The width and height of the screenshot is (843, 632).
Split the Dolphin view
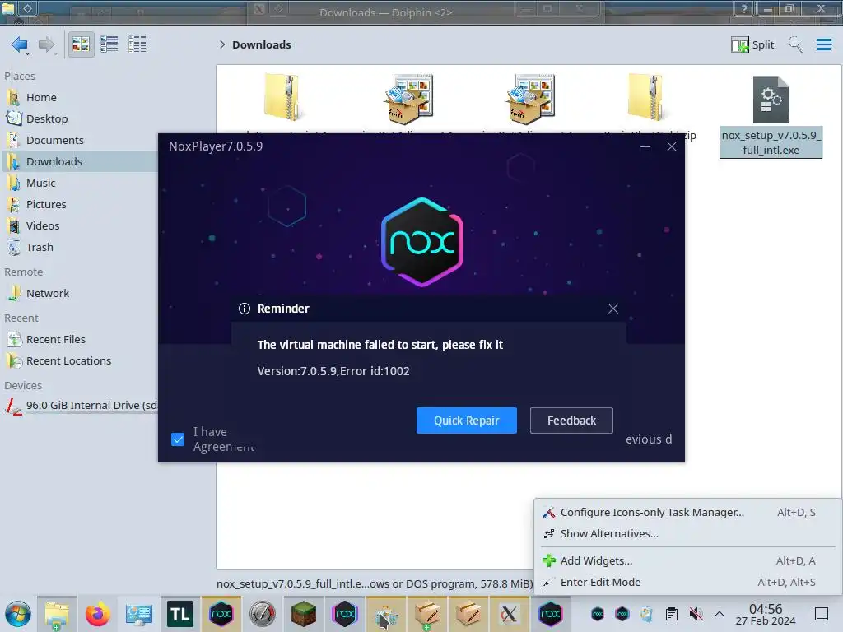(752, 44)
